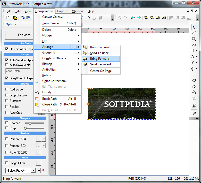The image size is (201, 183).
Task: Select the Pen nib tool
Action: coord(192,68)
